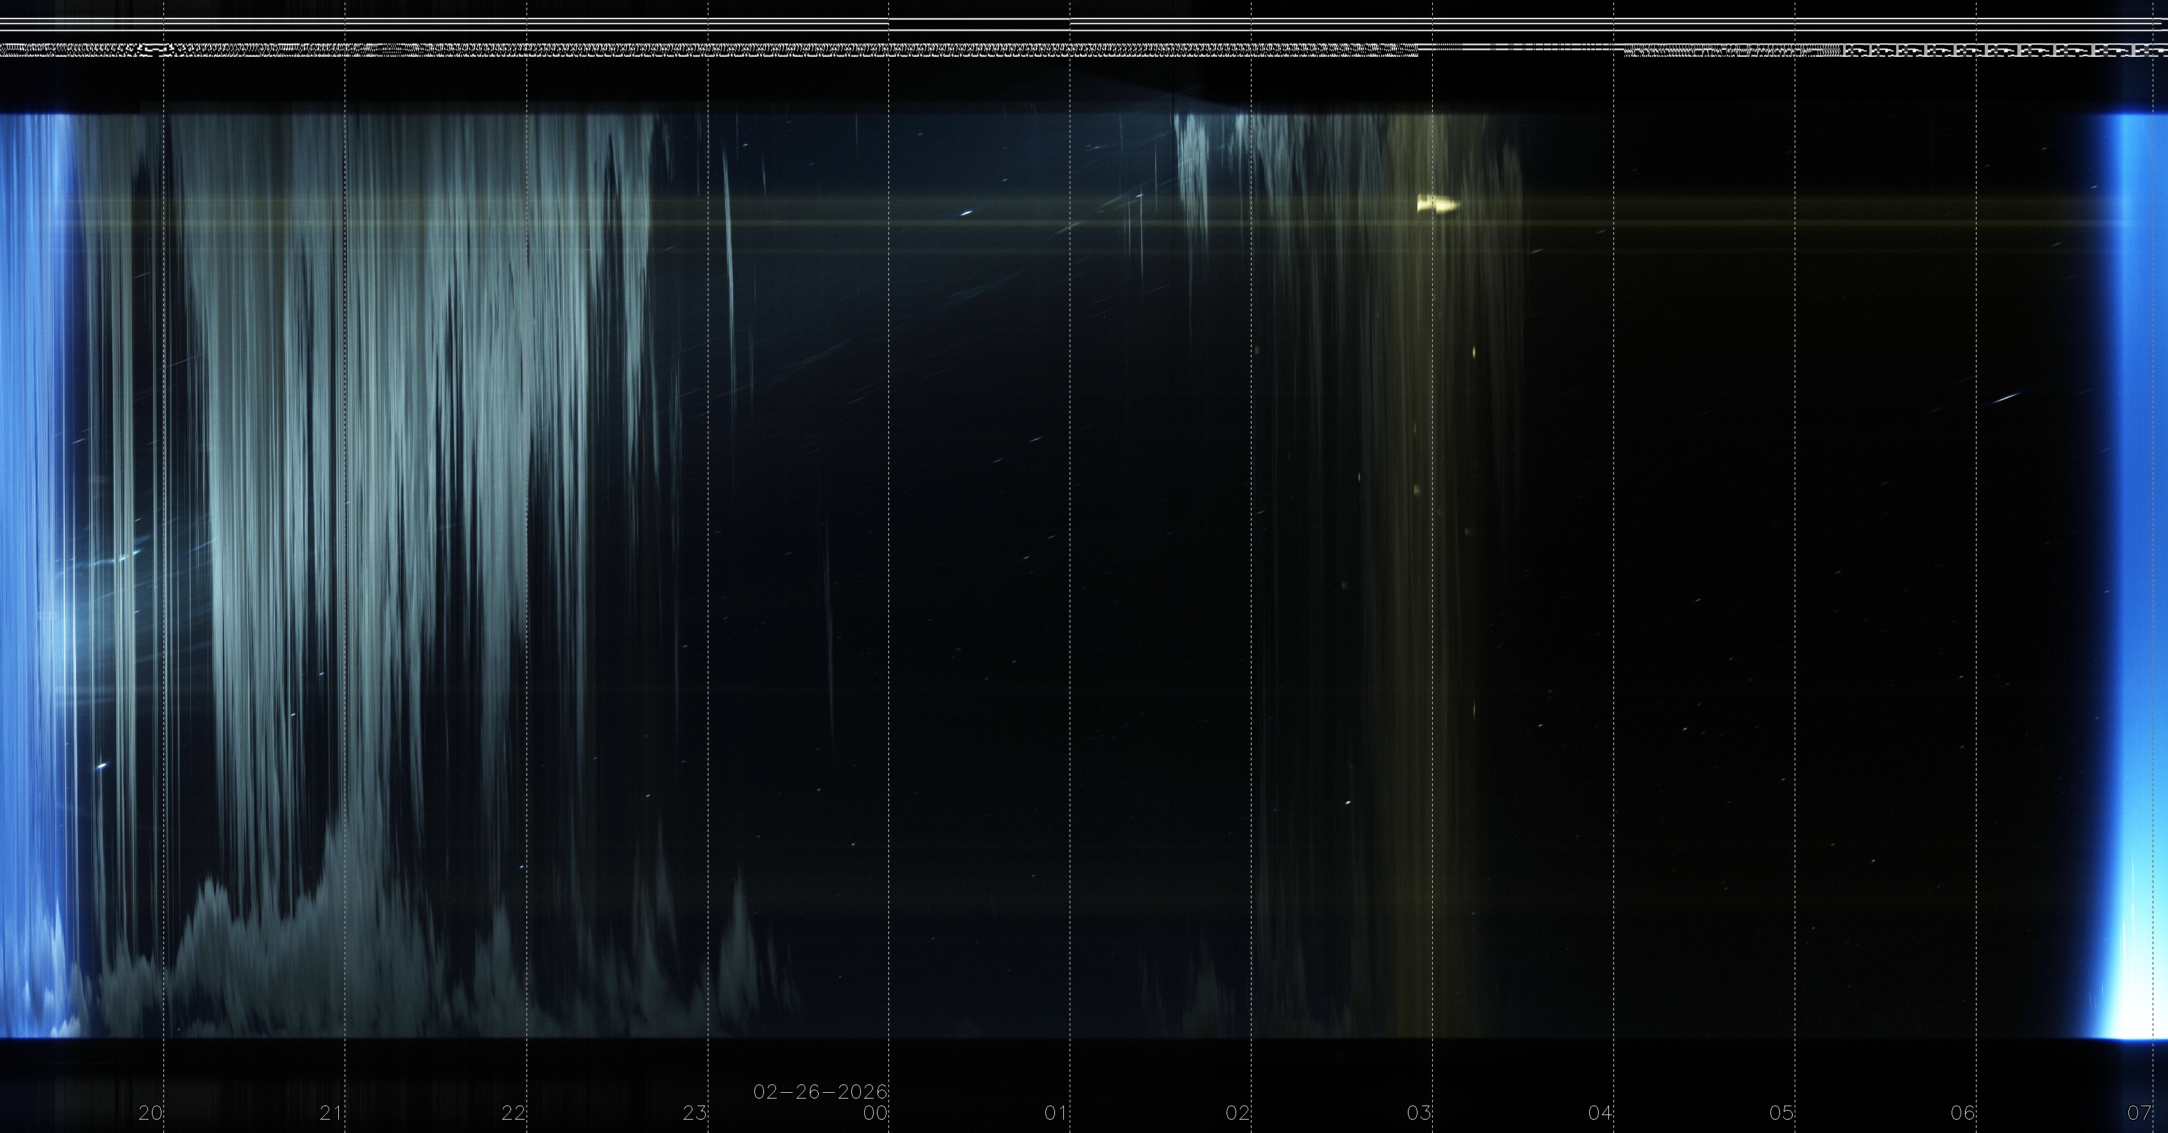Click the 20 hour label

(150, 1114)
